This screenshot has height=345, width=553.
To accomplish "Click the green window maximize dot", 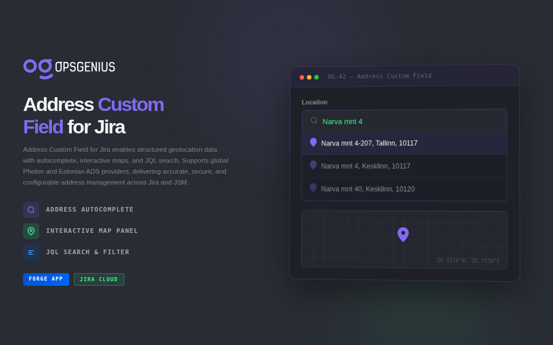I will (x=316, y=77).
